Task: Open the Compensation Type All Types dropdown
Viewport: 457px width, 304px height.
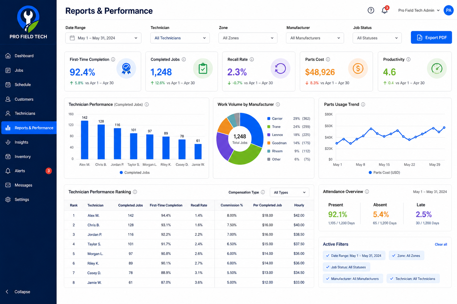Action: click(x=289, y=192)
